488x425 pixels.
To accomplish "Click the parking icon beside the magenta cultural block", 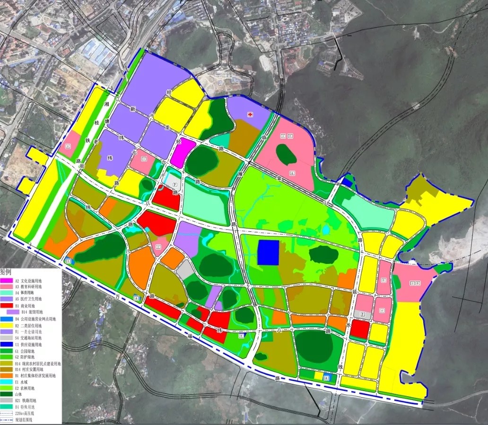I will point(175,184).
